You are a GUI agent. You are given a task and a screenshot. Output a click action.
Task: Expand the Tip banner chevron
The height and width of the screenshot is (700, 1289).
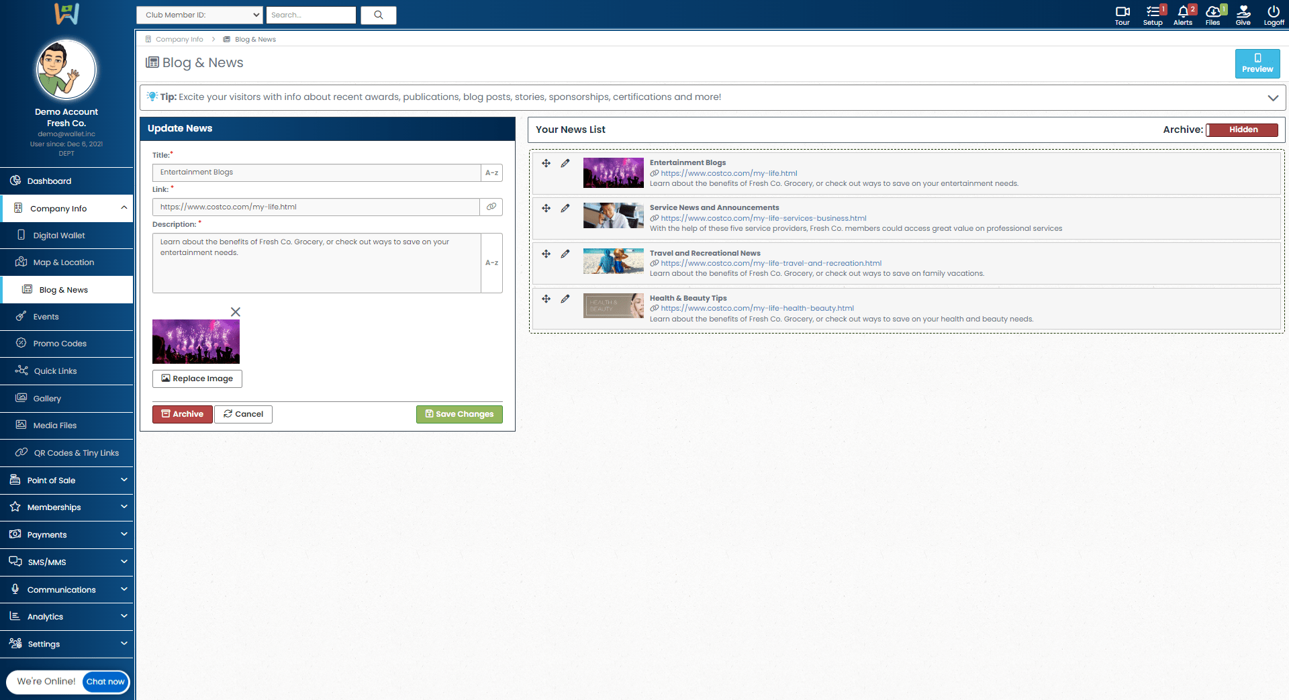[x=1272, y=98]
